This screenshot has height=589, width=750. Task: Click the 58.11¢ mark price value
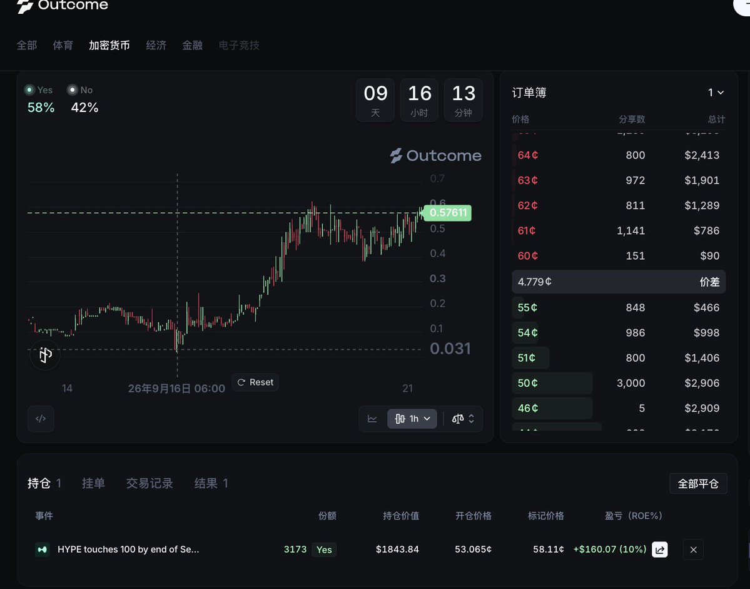[x=549, y=550]
